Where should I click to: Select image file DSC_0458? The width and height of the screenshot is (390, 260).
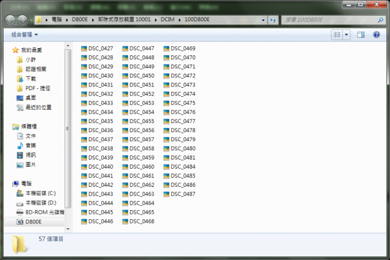click(138, 149)
